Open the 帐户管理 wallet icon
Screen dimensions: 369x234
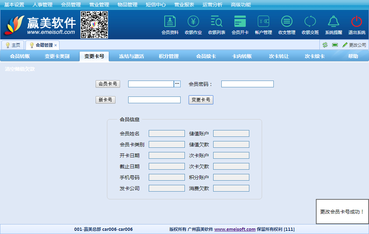[x=263, y=22]
